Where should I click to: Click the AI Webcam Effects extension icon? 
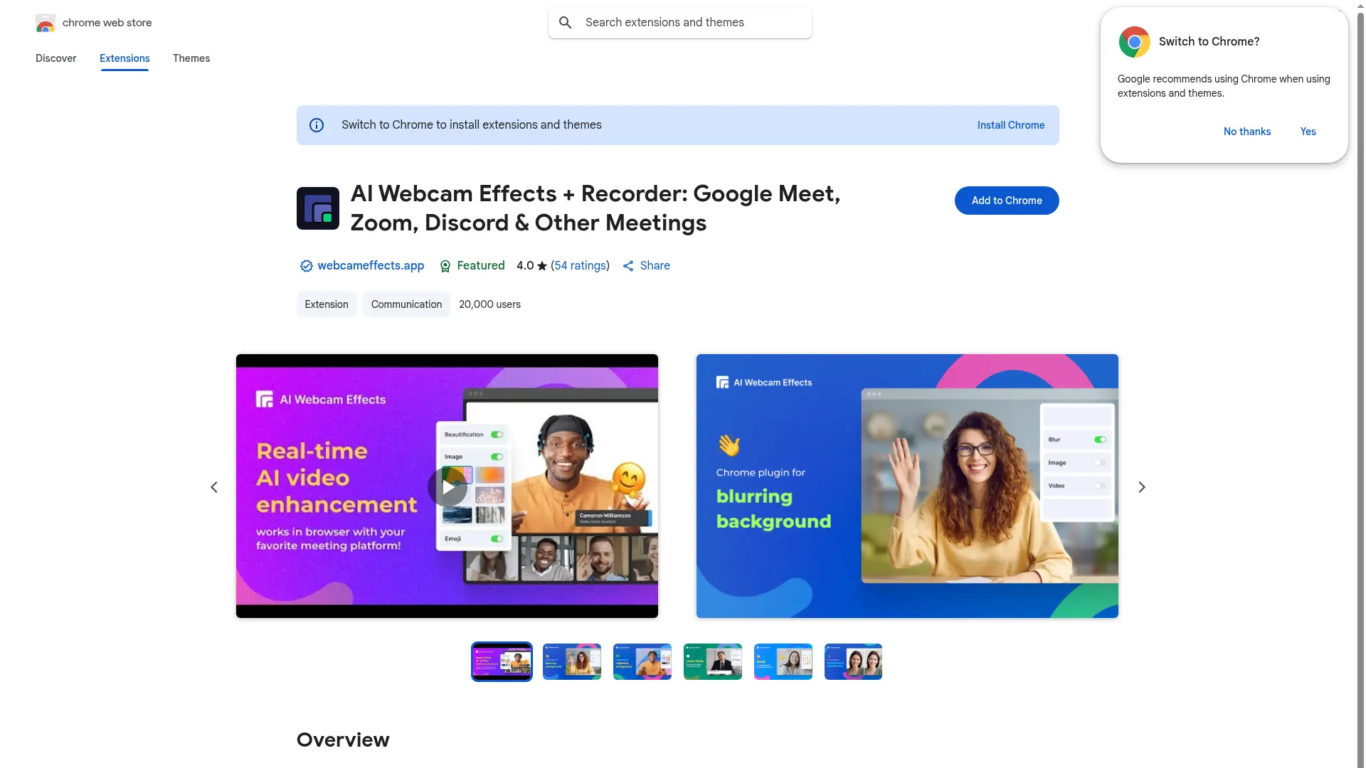[x=317, y=208]
